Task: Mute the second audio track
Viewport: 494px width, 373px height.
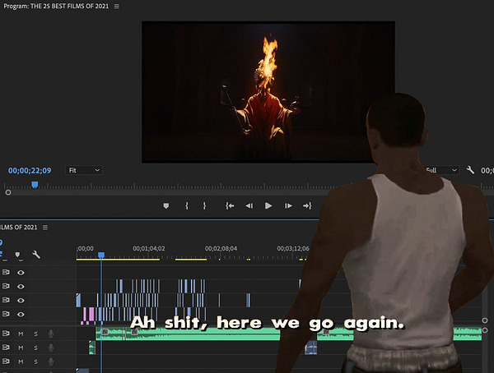Action: (x=21, y=348)
